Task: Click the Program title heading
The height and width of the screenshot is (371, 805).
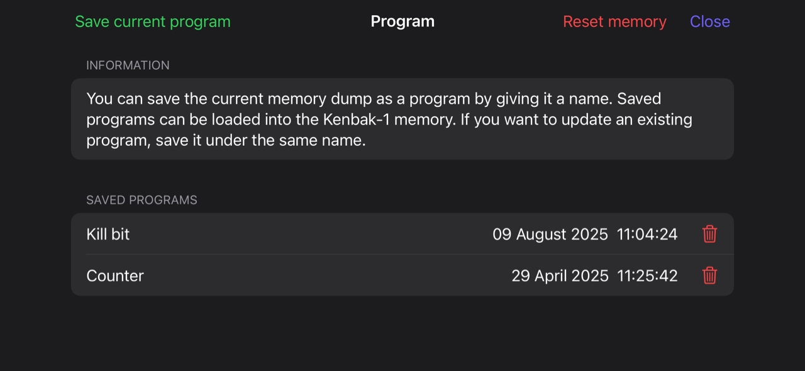Action: click(x=402, y=21)
